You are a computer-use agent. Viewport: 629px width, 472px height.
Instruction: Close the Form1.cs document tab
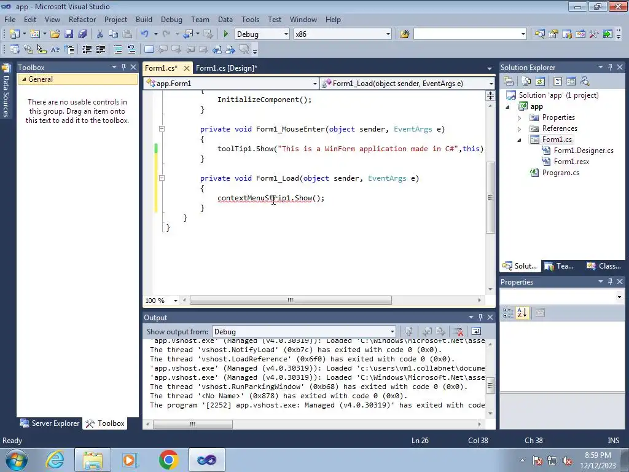(x=187, y=68)
